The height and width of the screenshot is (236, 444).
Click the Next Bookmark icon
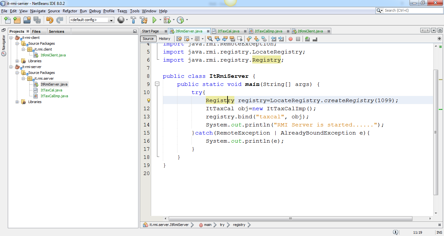point(257,39)
